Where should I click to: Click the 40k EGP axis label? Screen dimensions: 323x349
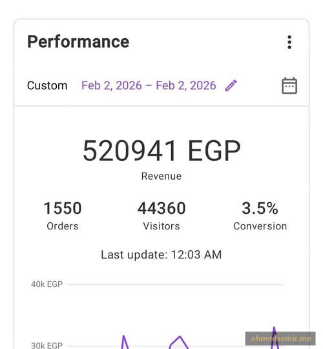(x=47, y=284)
